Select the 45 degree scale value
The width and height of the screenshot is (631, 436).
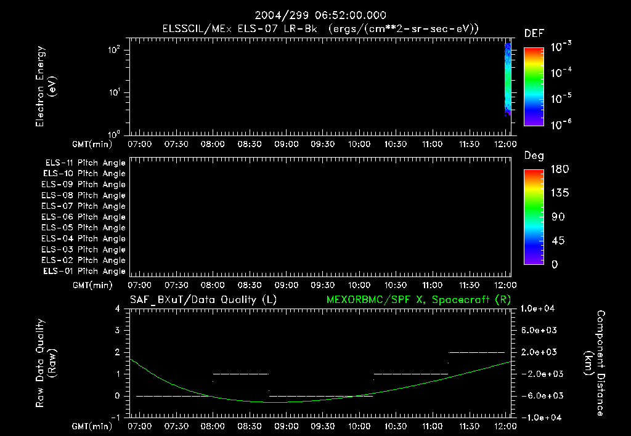(x=558, y=241)
